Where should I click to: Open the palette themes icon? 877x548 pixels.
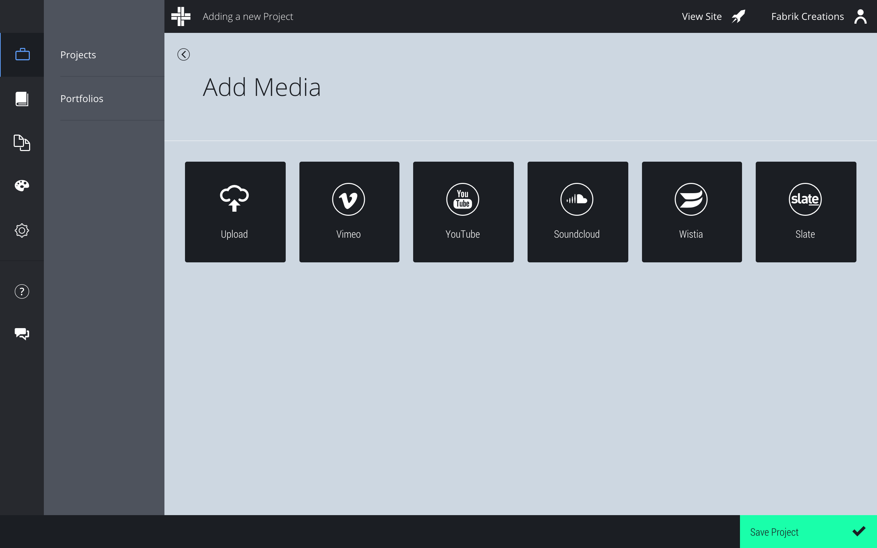(x=22, y=186)
